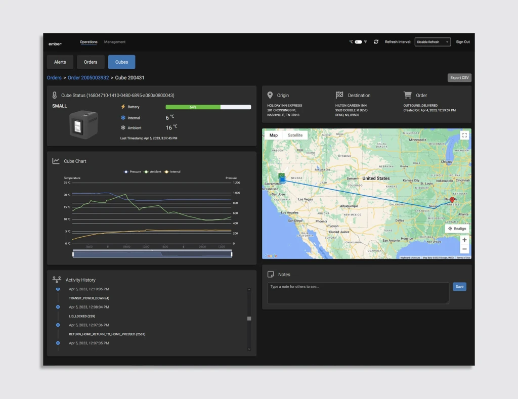Image resolution: width=518 pixels, height=399 pixels.
Task: Click the ember logo
Action: pyautogui.click(x=55, y=43)
